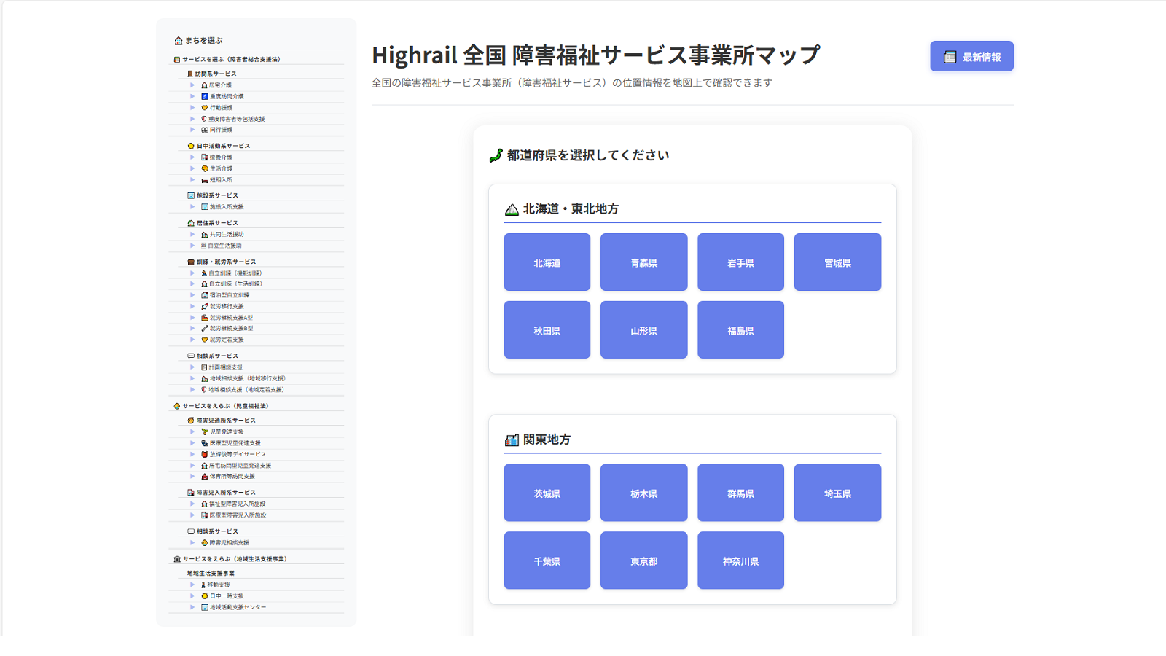Select 北海道 prefecture

pos(547,262)
